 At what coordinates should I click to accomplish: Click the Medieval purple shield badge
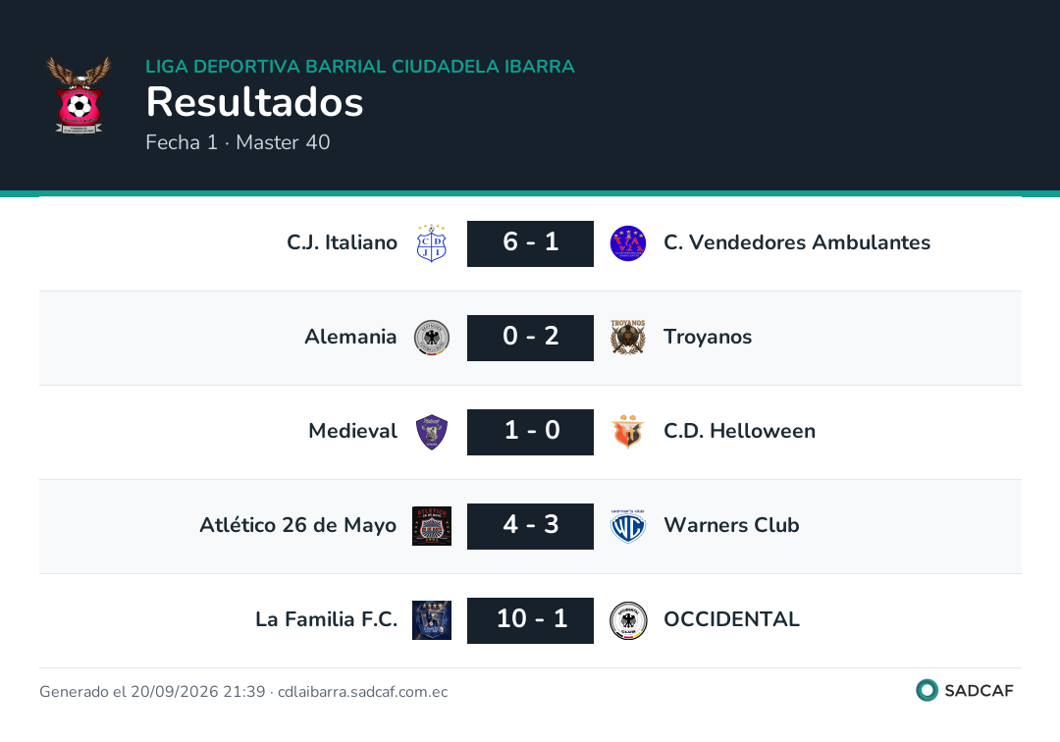(431, 432)
